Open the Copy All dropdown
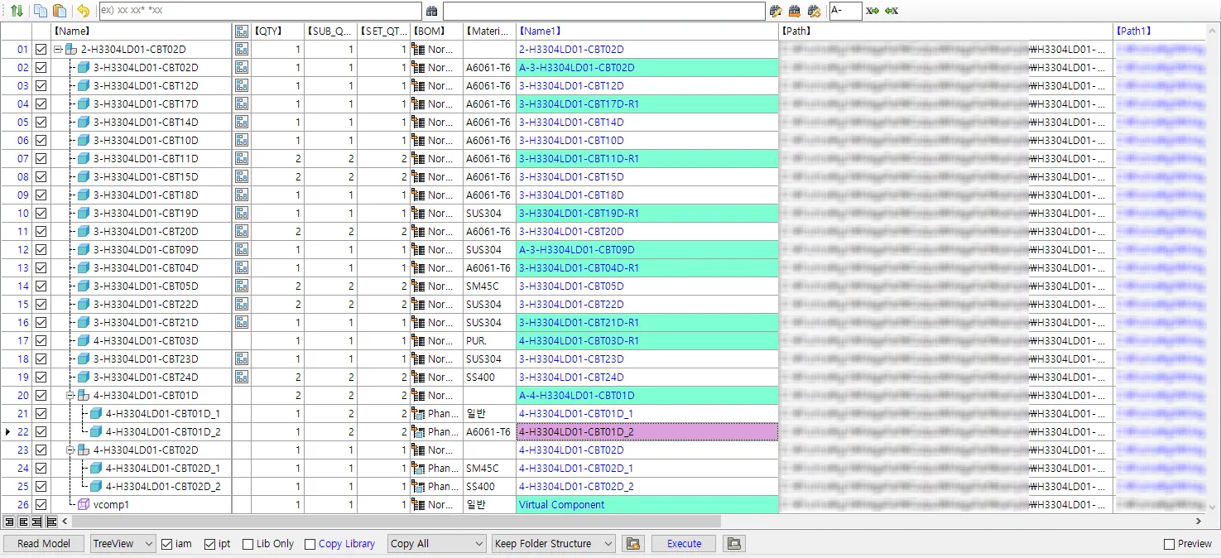This screenshot has width=1221, height=558. pos(436,544)
